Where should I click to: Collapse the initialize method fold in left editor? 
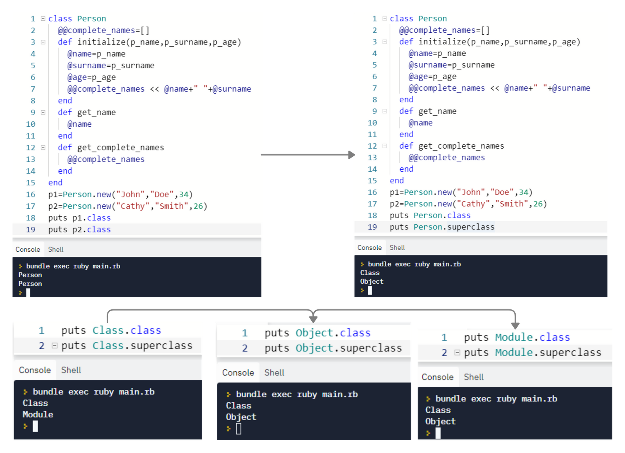(43, 42)
